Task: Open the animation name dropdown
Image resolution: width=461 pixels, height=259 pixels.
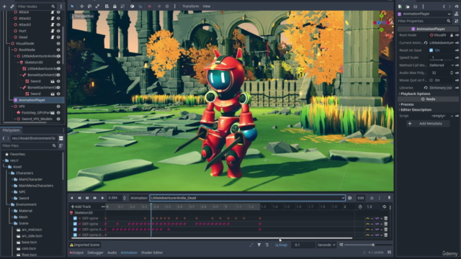Action: 247,198
